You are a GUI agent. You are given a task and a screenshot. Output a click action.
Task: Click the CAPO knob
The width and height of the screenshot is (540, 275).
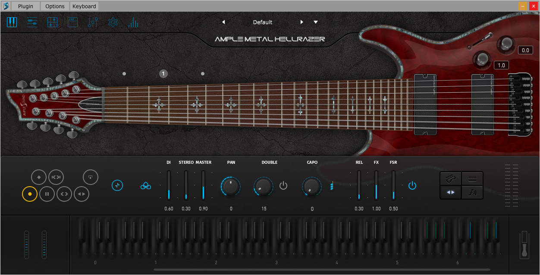tap(312, 186)
